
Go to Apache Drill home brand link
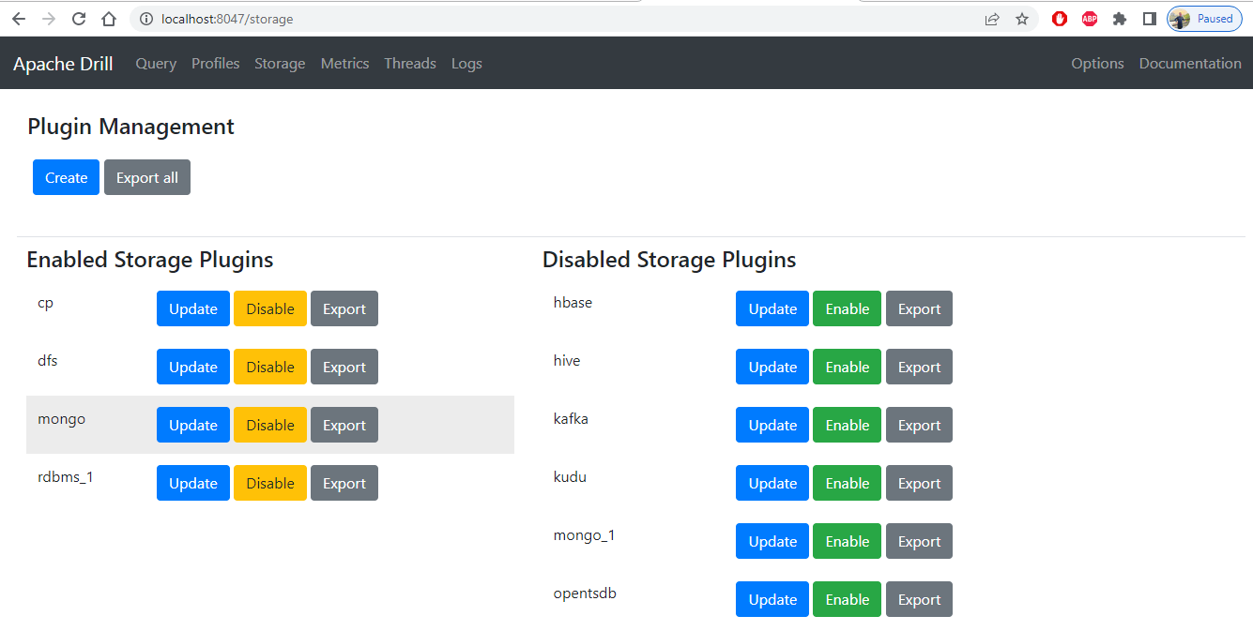(63, 64)
